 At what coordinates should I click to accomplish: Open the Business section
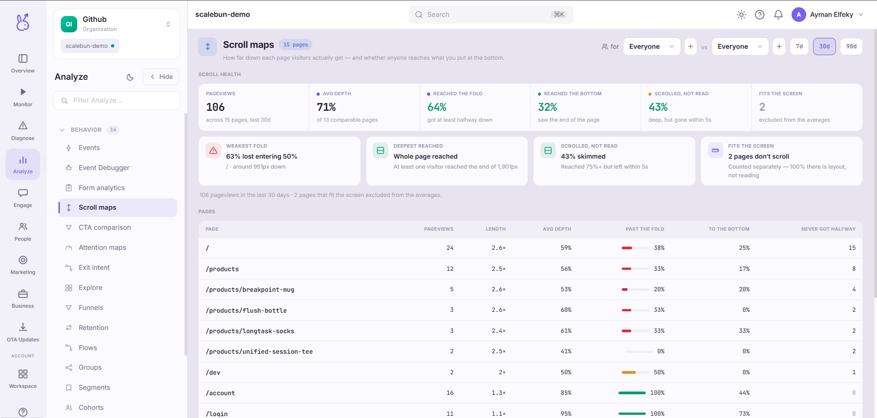pos(23,299)
